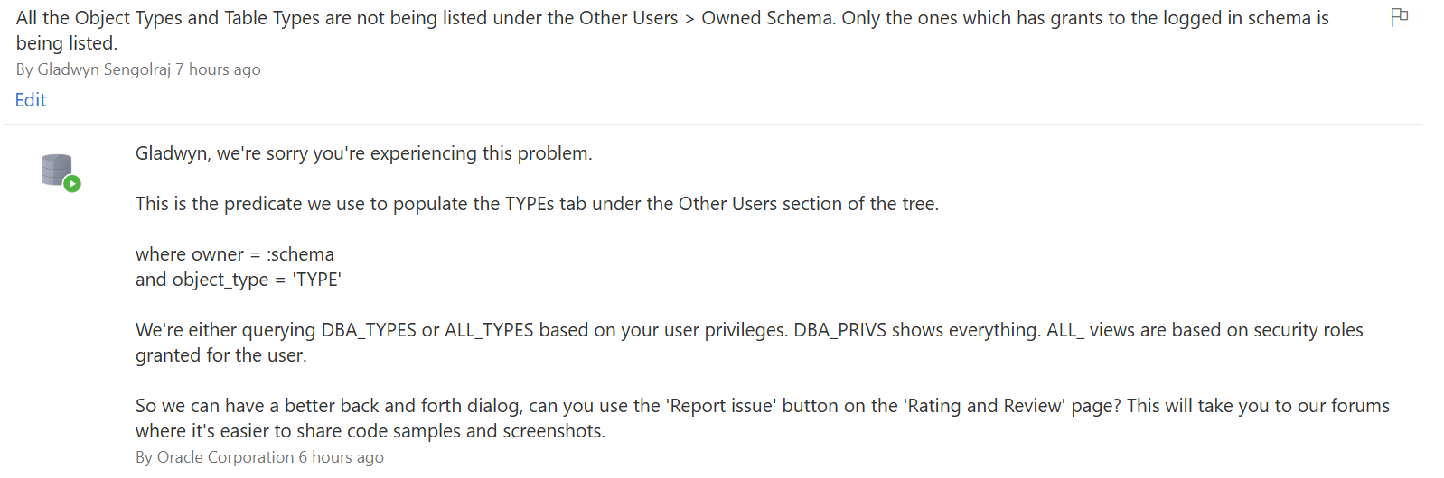Click 'where it's easier to share code' line
This screenshot has height=478, width=1444.
[x=370, y=431]
